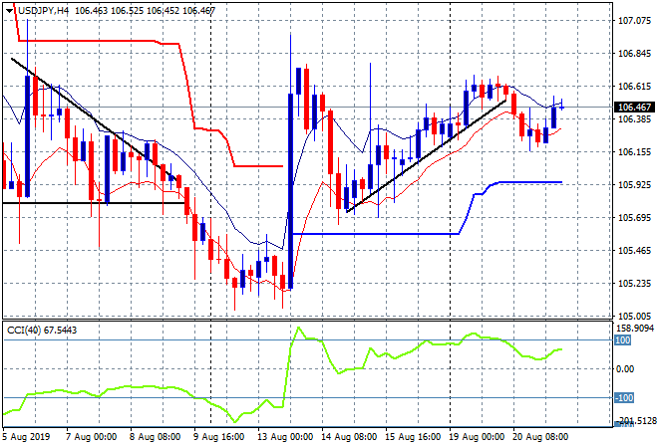The height and width of the screenshot is (448, 658).
Task: Select the black ascending trendline from 14 Aug
Action: point(427,156)
